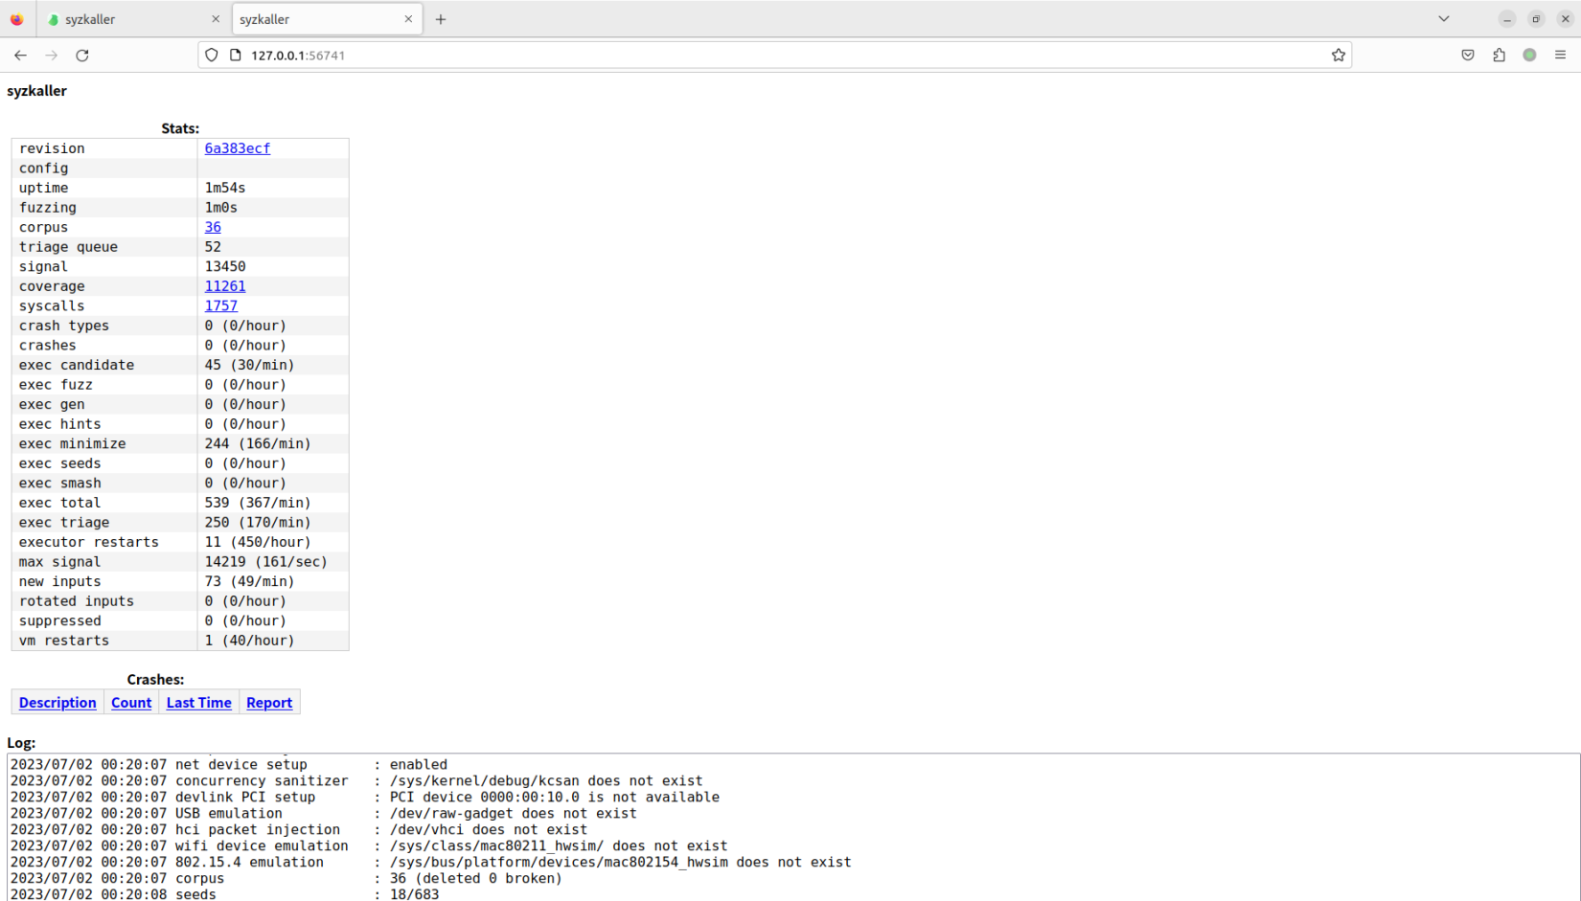Click the max signal value 14219 (161/sec)
This screenshot has height=901, width=1581.
[265, 562]
